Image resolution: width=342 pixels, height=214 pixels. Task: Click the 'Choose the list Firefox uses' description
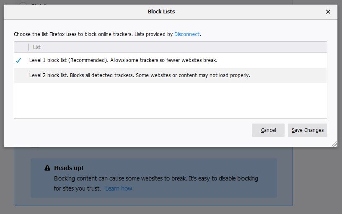point(93,34)
